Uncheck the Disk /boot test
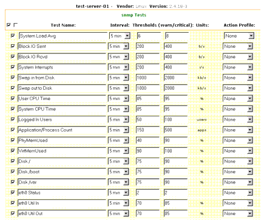 [13, 172]
